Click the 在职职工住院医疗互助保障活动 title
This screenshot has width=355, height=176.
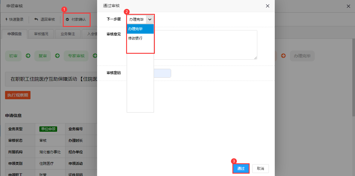pos(44,79)
